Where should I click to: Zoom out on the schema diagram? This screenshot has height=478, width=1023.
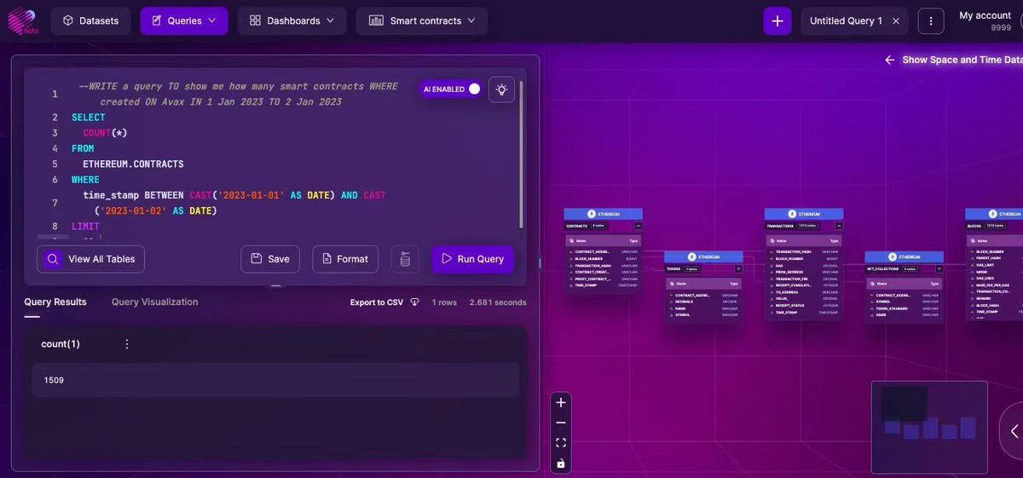[x=560, y=423]
